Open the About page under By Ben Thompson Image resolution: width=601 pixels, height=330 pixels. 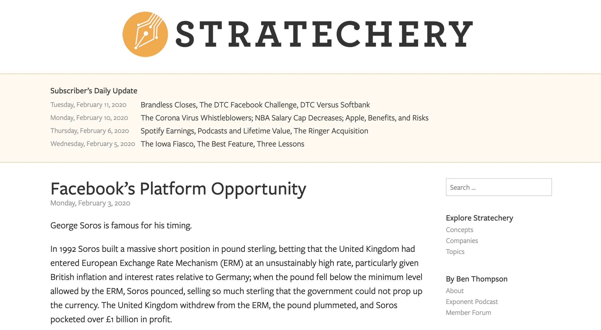[x=455, y=291]
